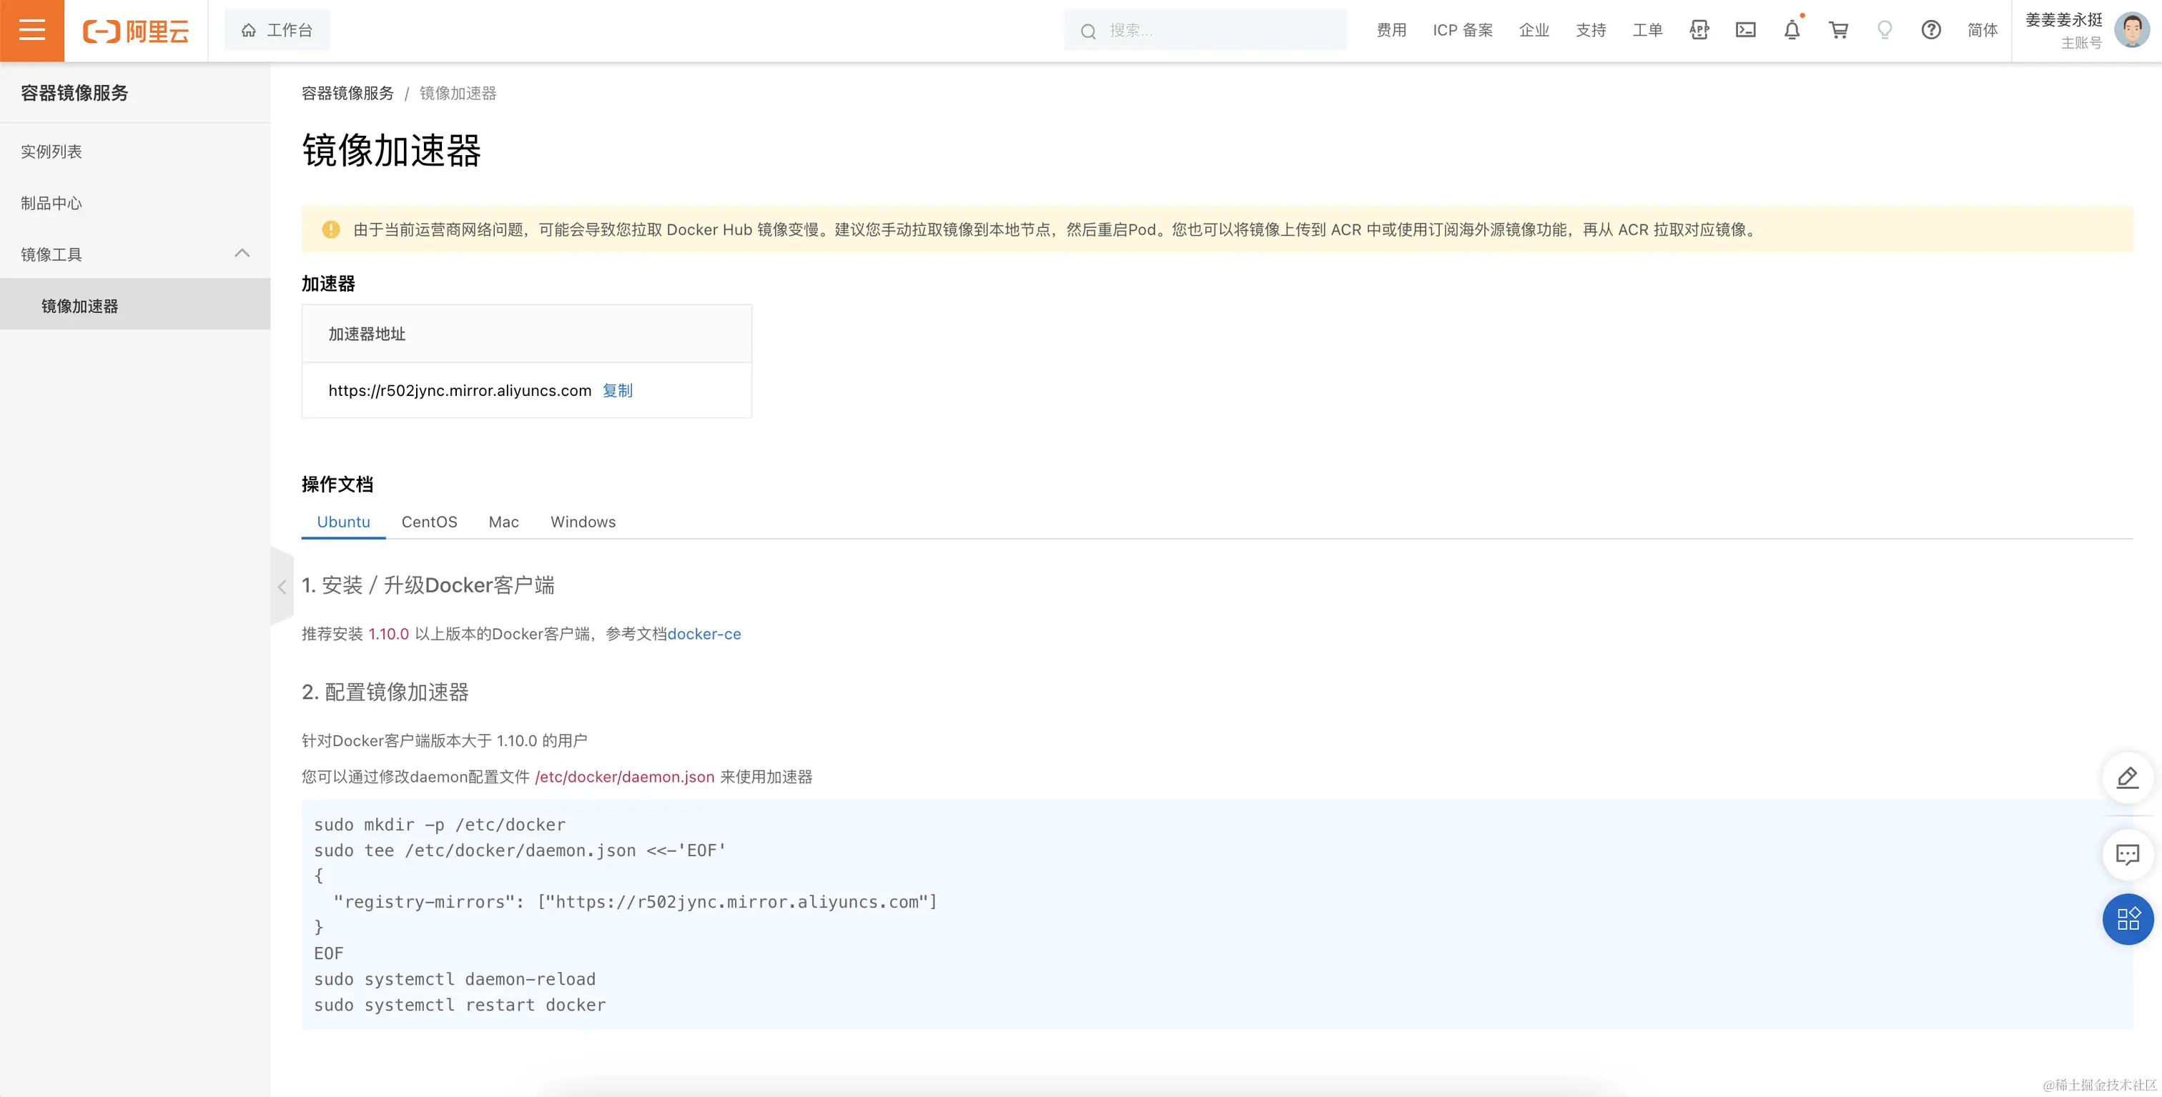
Task: Switch to the Windows tab
Action: 583,522
